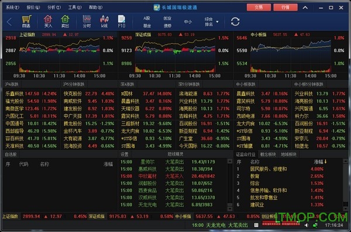Expand the 综合排名 dropdown arrow
The width and height of the screenshot is (351, 232).
click(x=217, y=22)
